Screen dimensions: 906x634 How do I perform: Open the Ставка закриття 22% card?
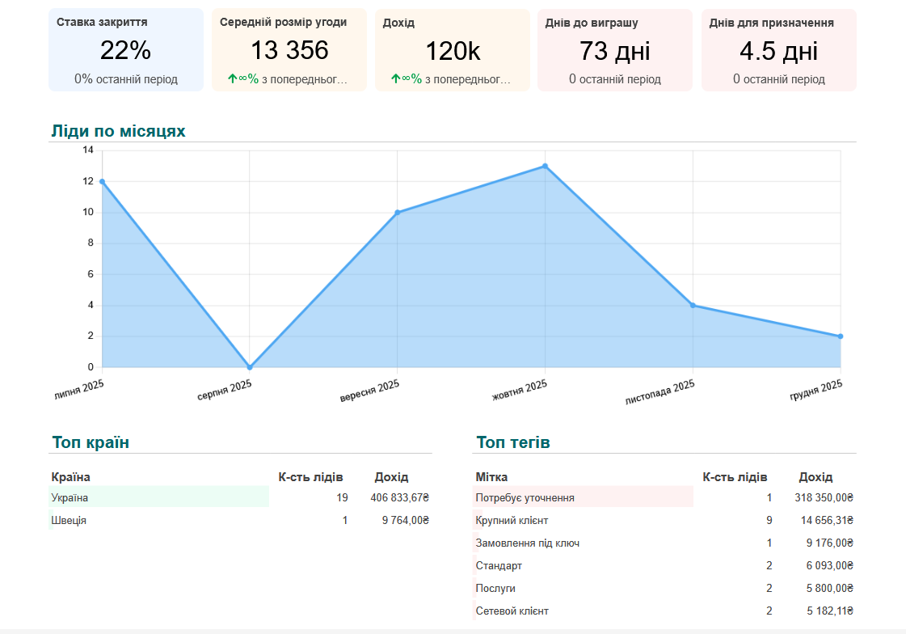point(126,50)
